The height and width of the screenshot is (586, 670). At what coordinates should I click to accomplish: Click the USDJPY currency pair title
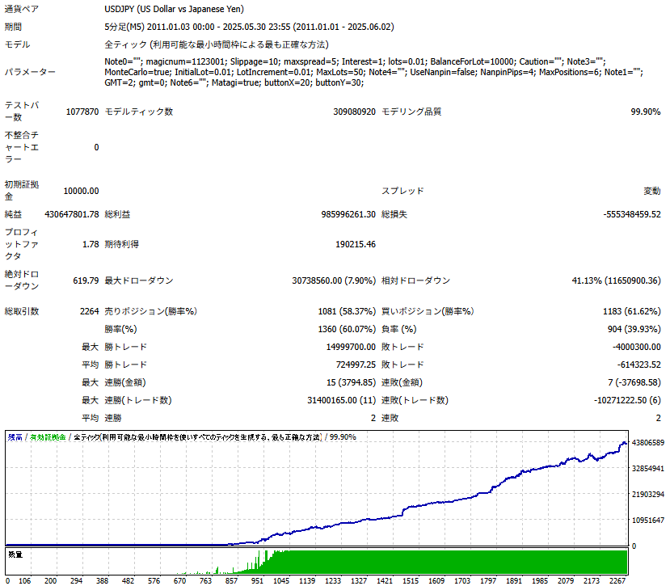click(x=174, y=9)
